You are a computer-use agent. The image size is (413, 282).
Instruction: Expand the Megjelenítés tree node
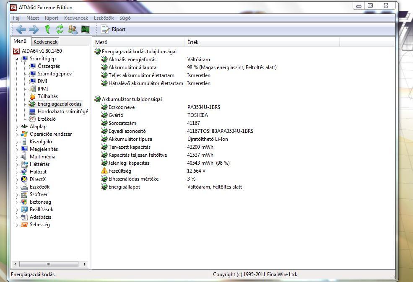[x=17, y=150]
